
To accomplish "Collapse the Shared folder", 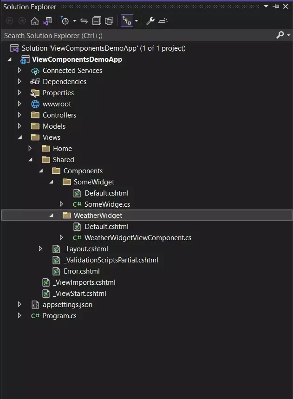I will pyautogui.click(x=31, y=160).
